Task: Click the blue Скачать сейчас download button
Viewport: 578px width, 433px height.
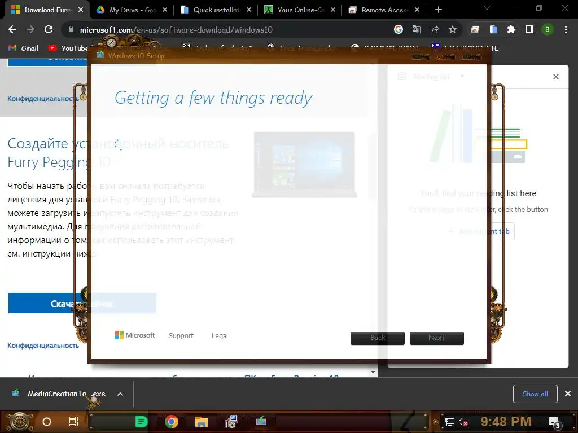Action: [82, 303]
